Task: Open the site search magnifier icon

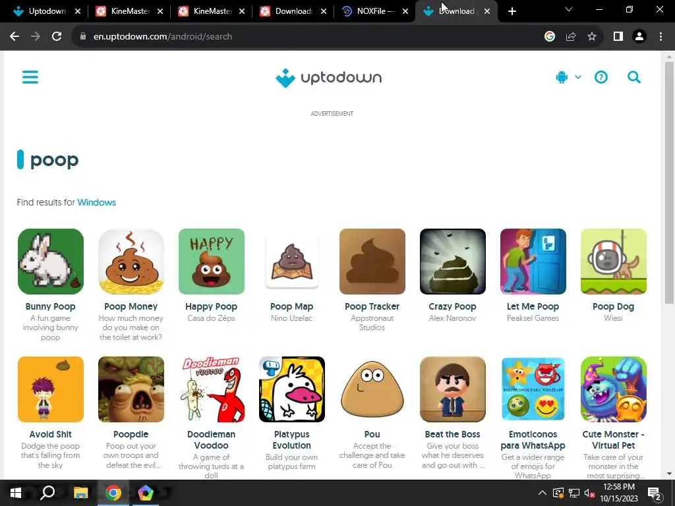Action: coord(633,78)
